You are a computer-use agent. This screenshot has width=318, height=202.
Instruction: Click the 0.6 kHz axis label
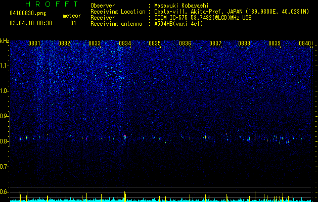(x=4, y=192)
